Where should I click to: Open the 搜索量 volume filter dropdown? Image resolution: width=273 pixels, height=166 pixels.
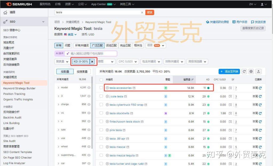pyautogui.click(x=62, y=62)
